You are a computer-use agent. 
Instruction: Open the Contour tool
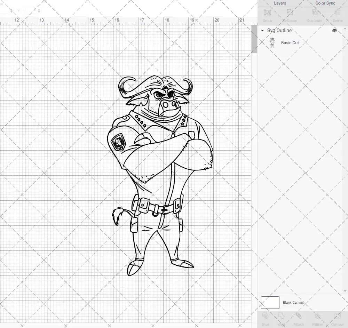point(337,318)
